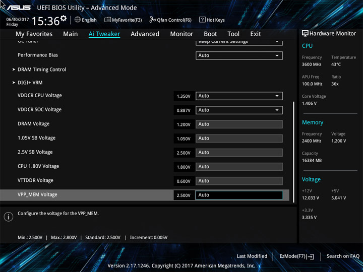Select the CPU 1.80V Voltage label
The image size is (363, 272).
click(x=38, y=166)
